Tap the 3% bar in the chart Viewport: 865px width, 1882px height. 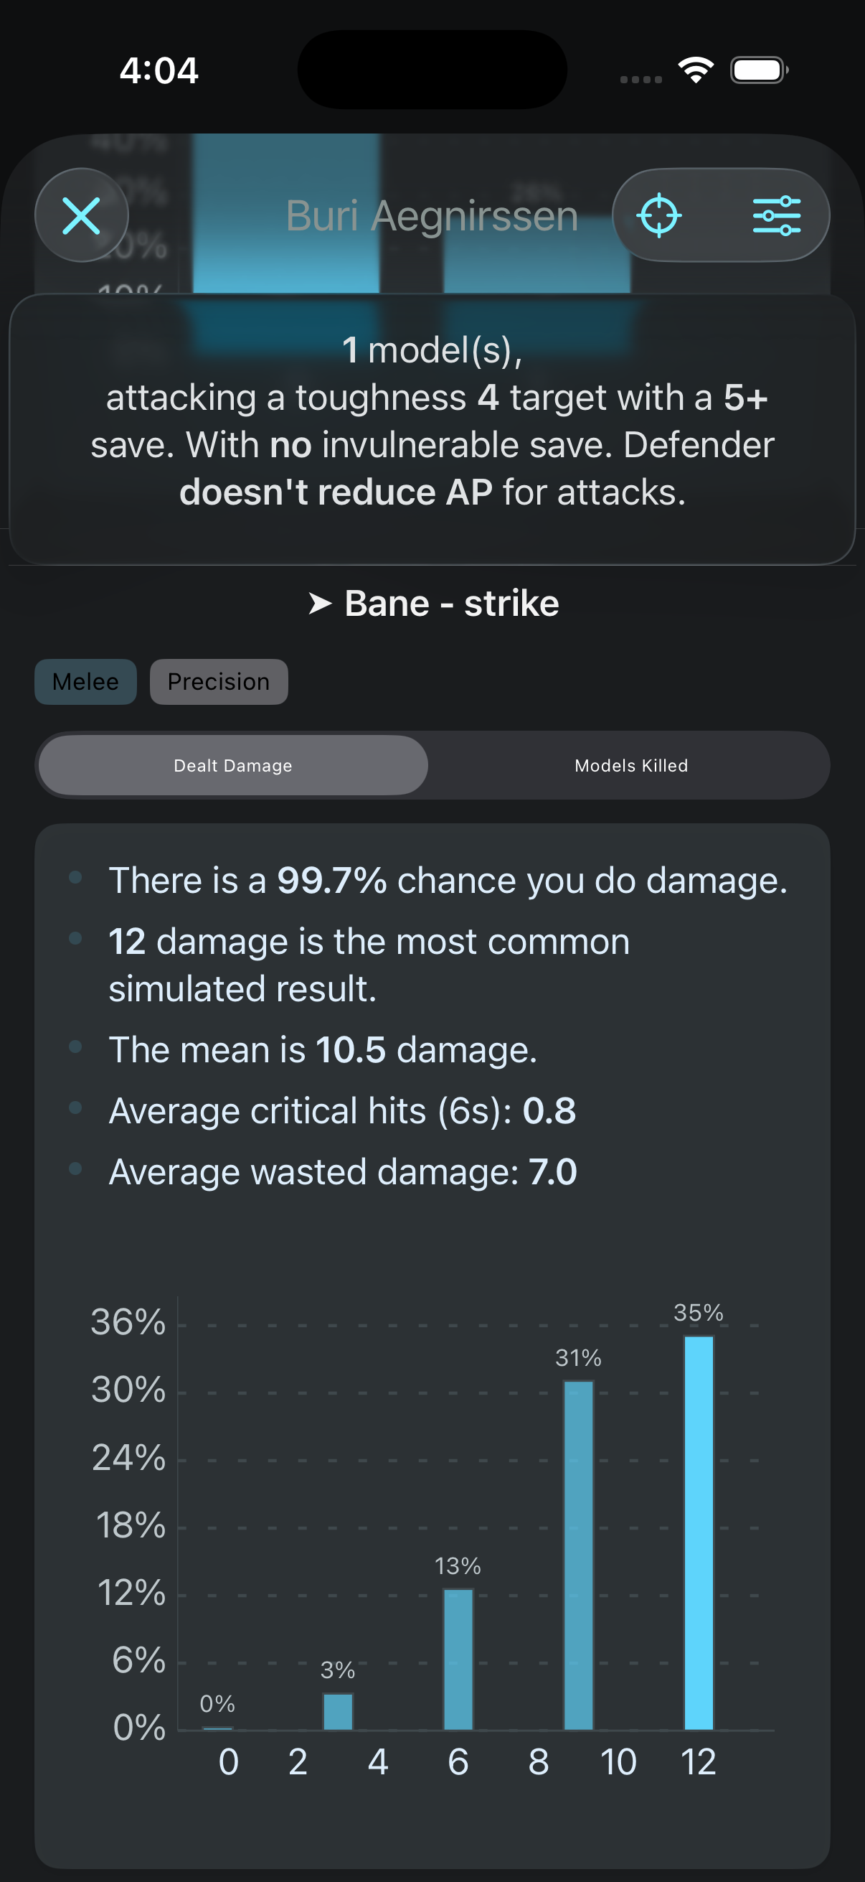pyautogui.click(x=338, y=1711)
